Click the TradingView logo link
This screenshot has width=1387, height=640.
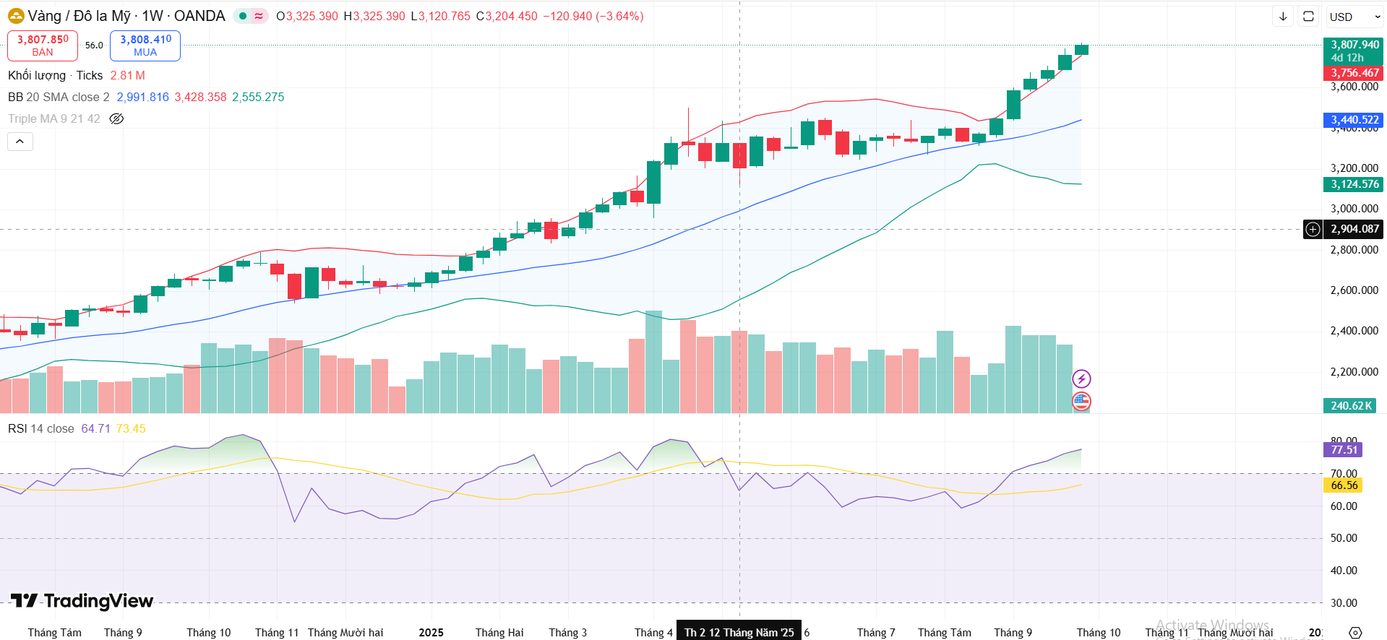82,601
